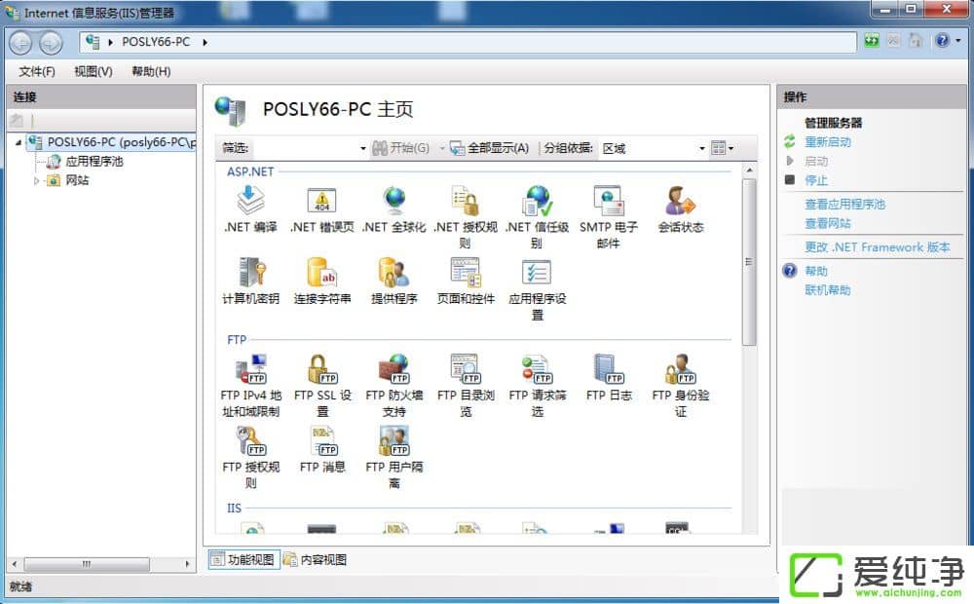Screen dimensions: 974x604
Task: Click the 全部显示(A) button
Action: tap(490, 148)
